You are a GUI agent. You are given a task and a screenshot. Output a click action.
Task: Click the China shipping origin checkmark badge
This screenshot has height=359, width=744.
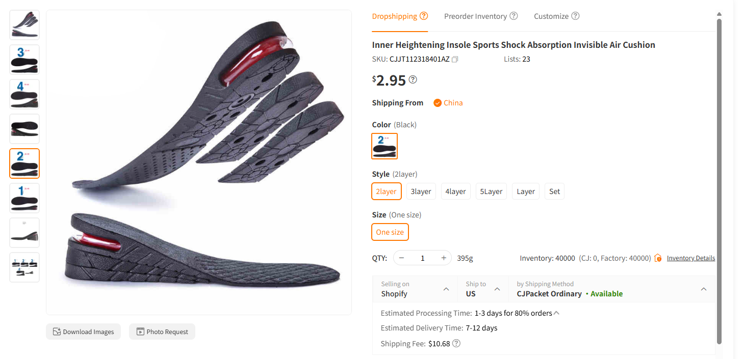pos(438,102)
